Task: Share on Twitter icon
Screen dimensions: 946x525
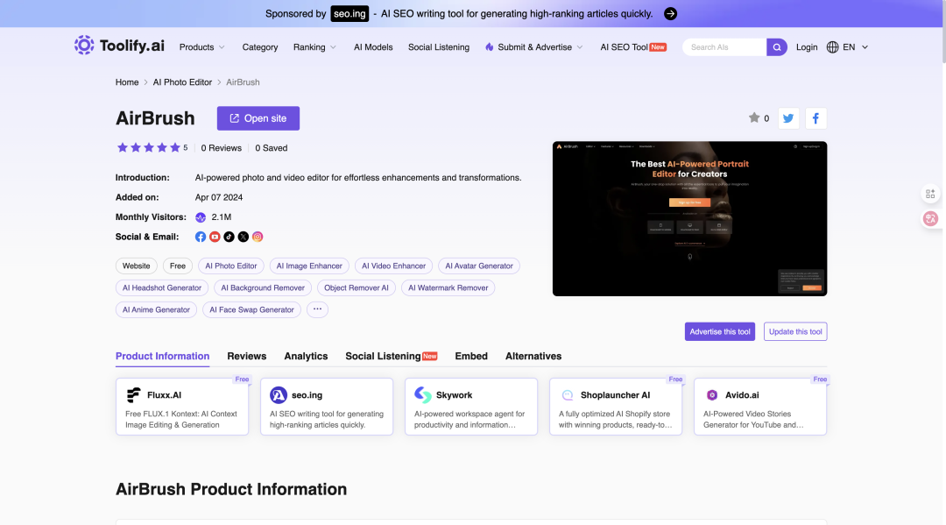Action: [x=788, y=118]
